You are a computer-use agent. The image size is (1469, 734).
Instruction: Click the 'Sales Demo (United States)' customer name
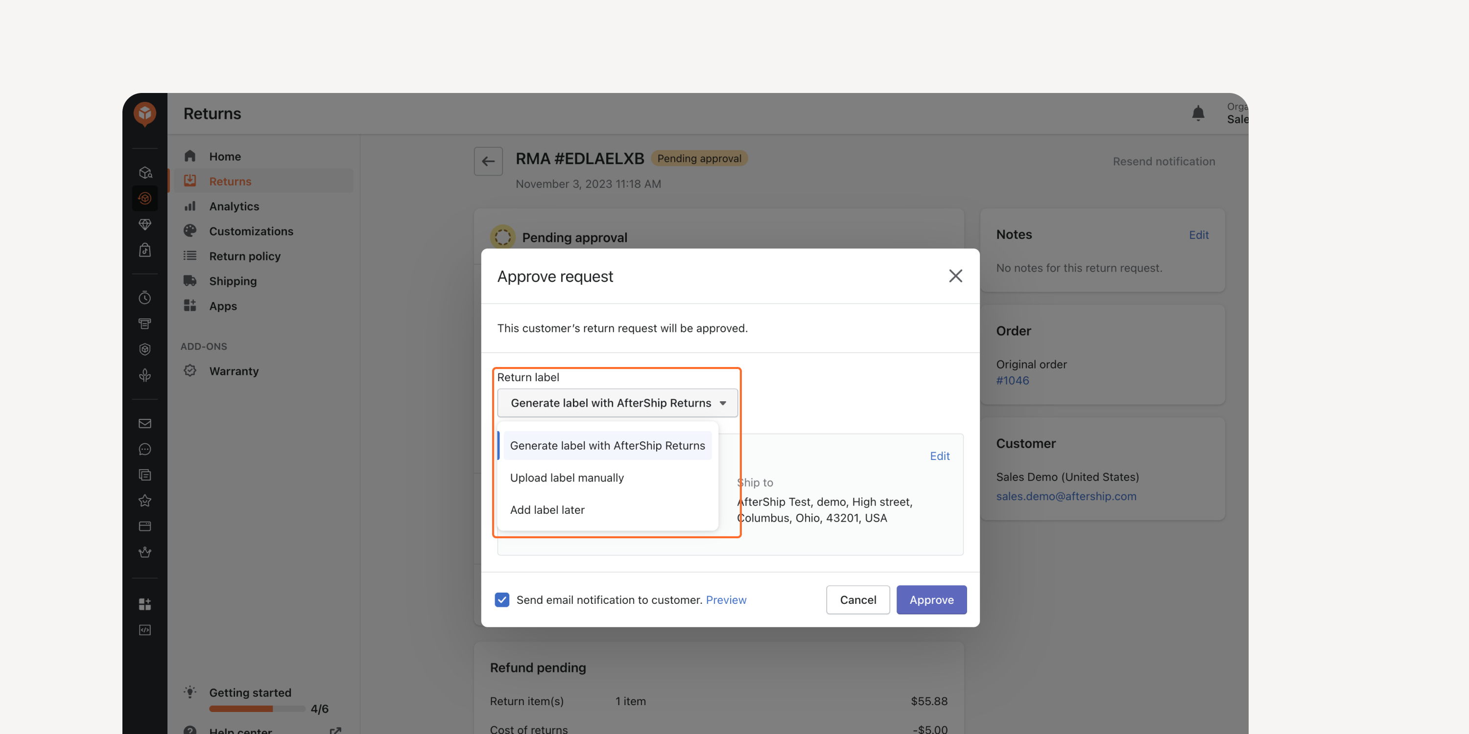pos(1067,477)
